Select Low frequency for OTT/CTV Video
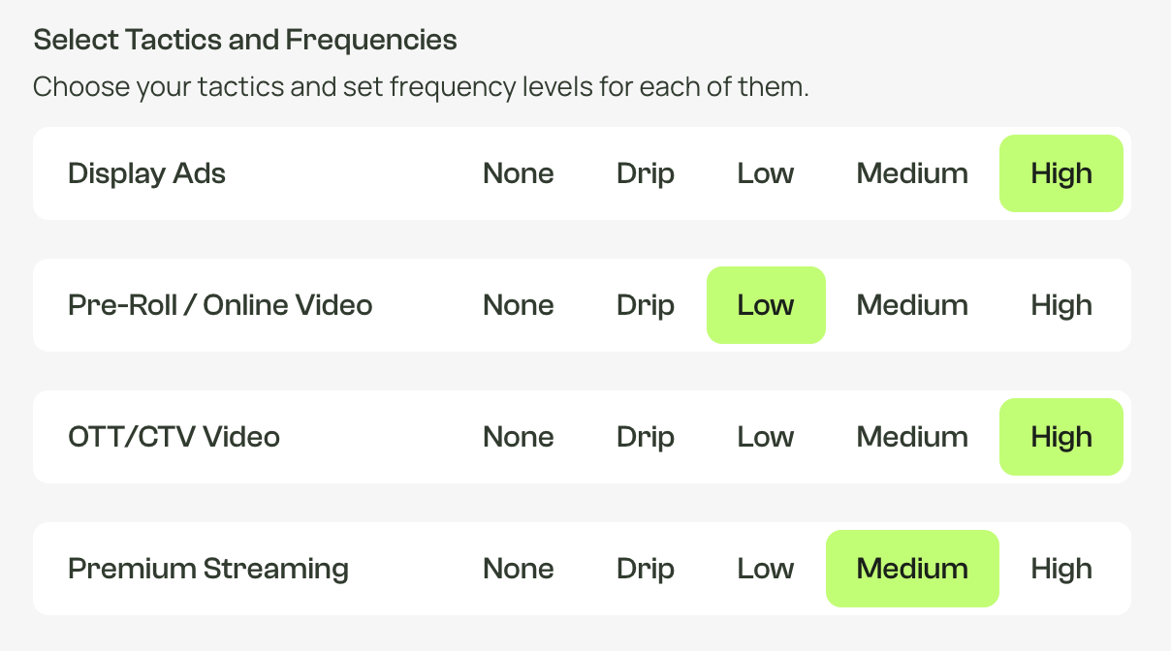Image resolution: width=1171 pixels, height=651 pixels. (766, 437)
